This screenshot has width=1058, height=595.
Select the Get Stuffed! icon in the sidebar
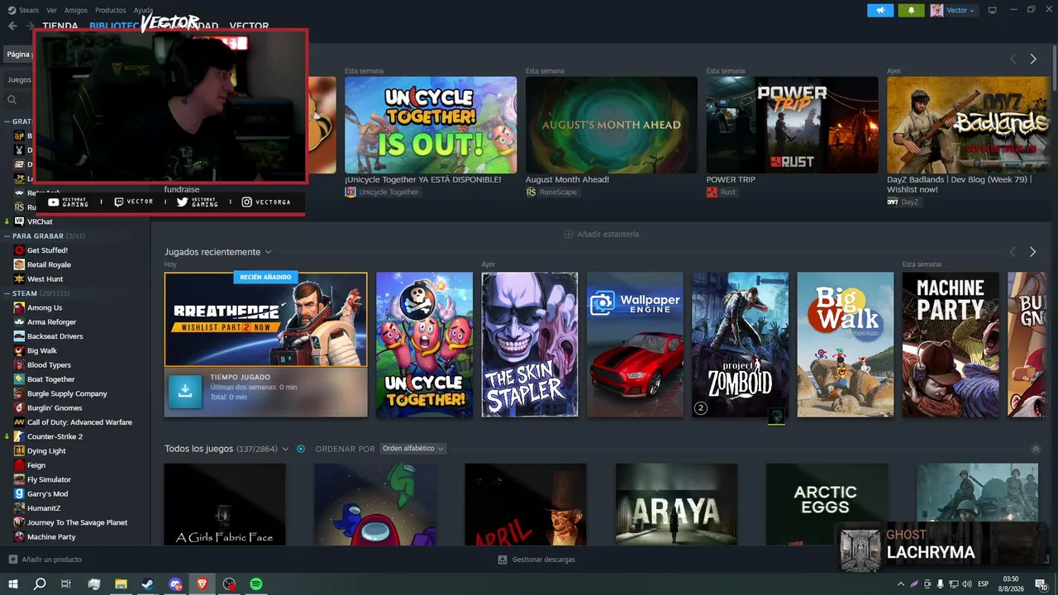click(19, 250)
